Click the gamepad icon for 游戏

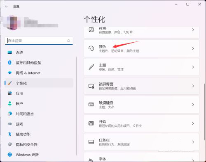pyautogui.click(x=10, y=124)
